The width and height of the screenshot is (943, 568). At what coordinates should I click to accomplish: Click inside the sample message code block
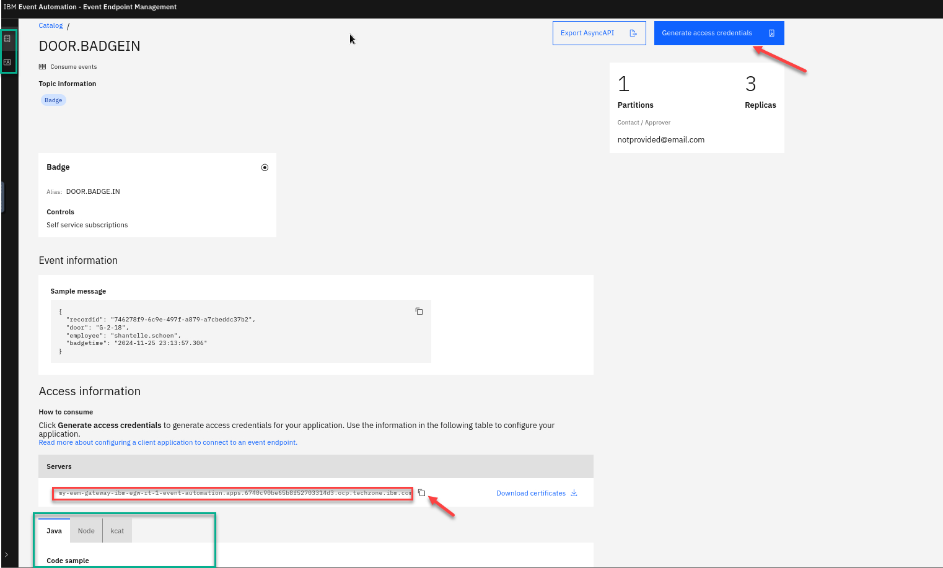(x=235, y=332)
